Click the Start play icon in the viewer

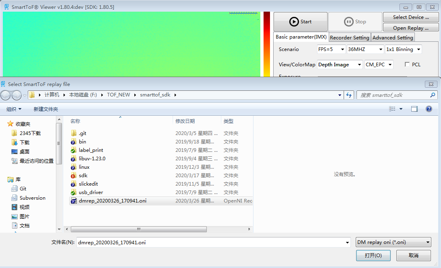tap(294, 22)
